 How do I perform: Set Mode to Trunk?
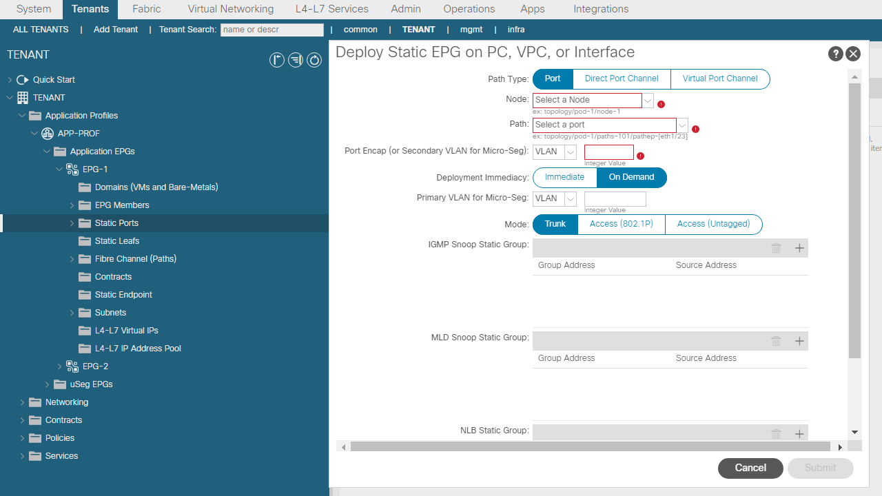pos(555,225)
